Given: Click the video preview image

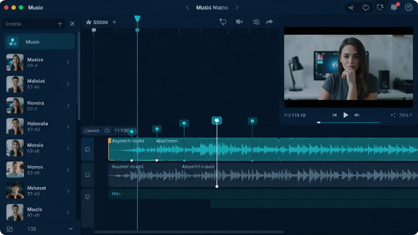Looking at the screenshot, I should [x=349, y=67].
